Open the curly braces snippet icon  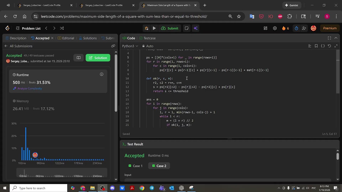[323, 46]
